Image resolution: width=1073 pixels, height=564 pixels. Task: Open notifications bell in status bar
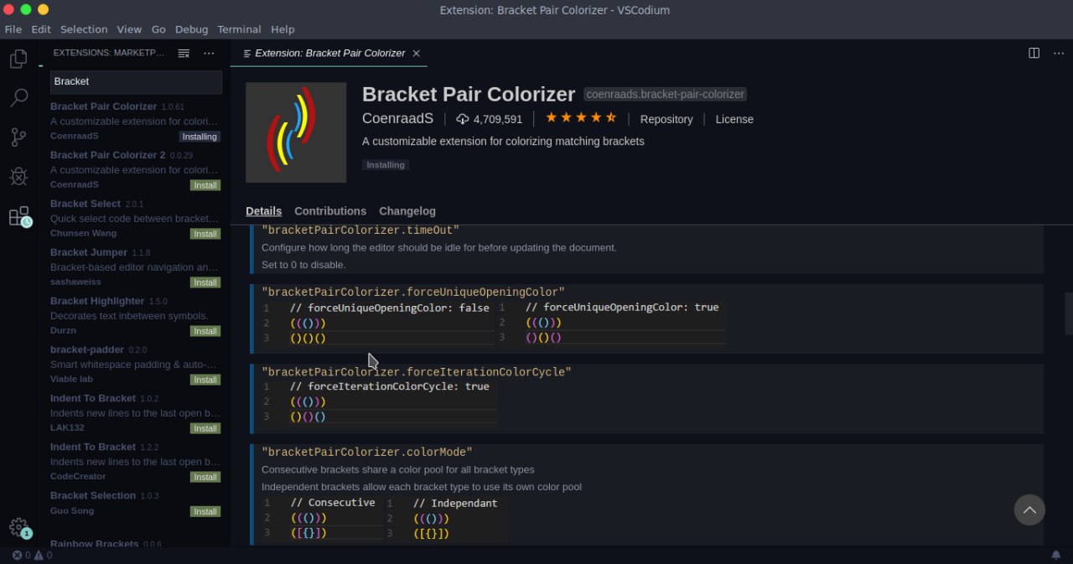[x=1055, y=555]
